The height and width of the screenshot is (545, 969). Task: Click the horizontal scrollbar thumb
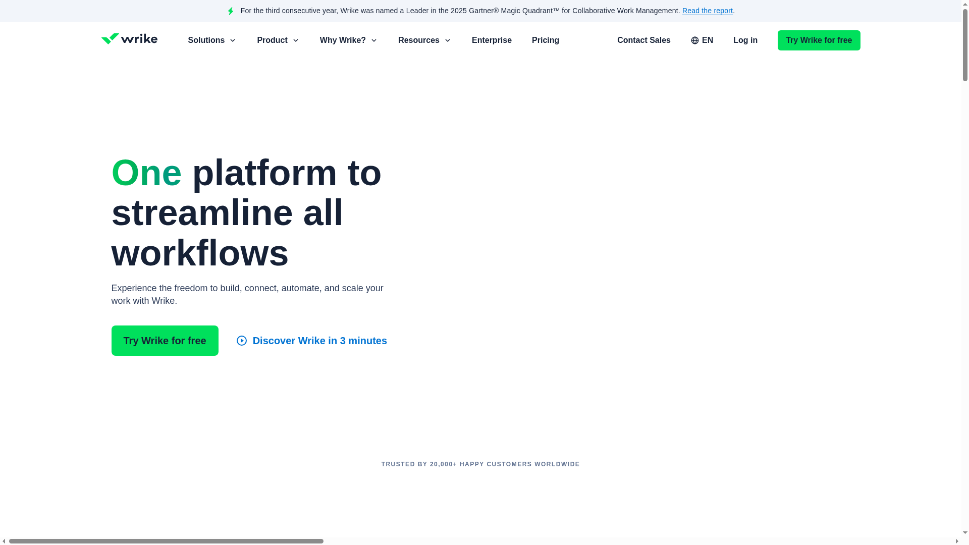(x=167, y=541)
